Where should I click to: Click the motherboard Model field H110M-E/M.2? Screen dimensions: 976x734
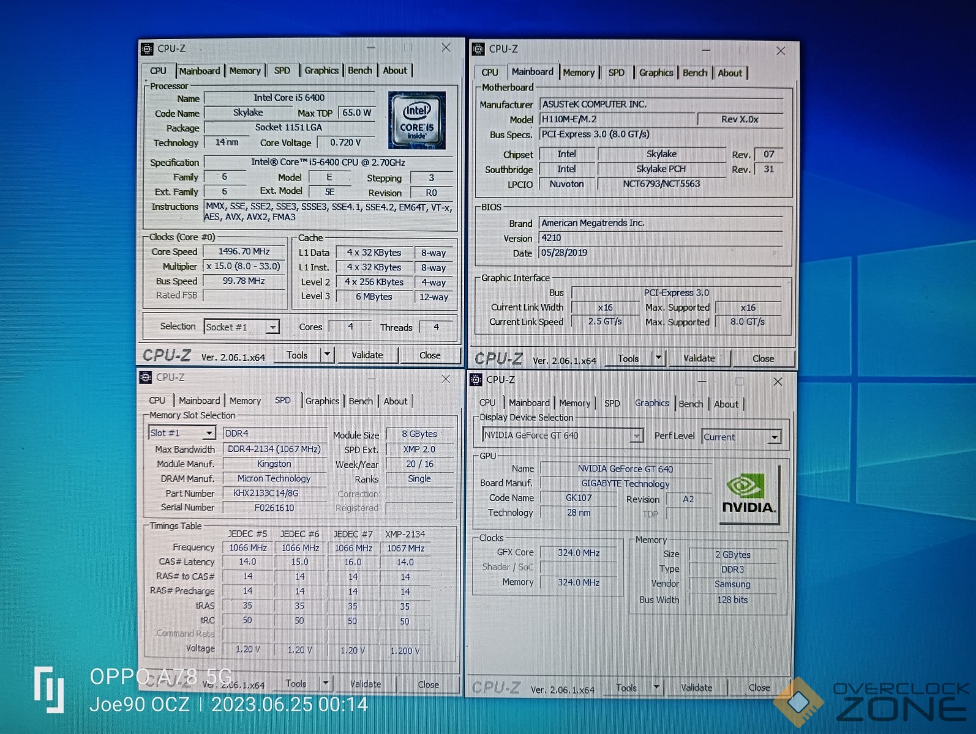coord(617,119)
